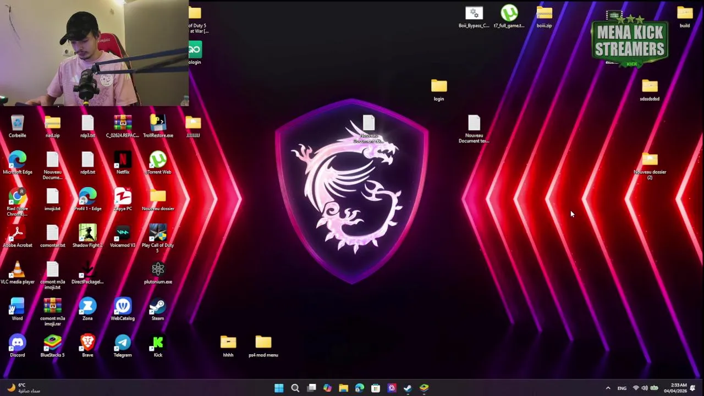The image size is (704, 396).
Task: Launch Zapya PC
Action: pos(123,200)
